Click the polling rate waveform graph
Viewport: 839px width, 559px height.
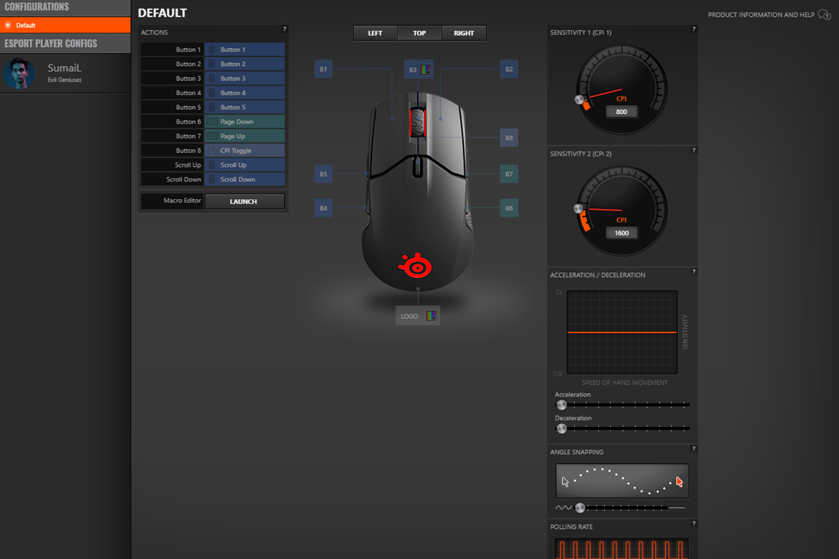pyautogui.click(x=622, y=549)
